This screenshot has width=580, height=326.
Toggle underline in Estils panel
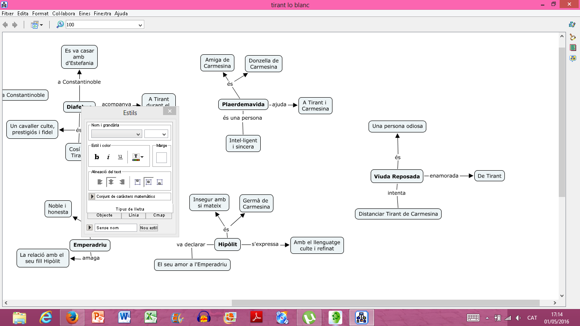click(x=120, y=157)
